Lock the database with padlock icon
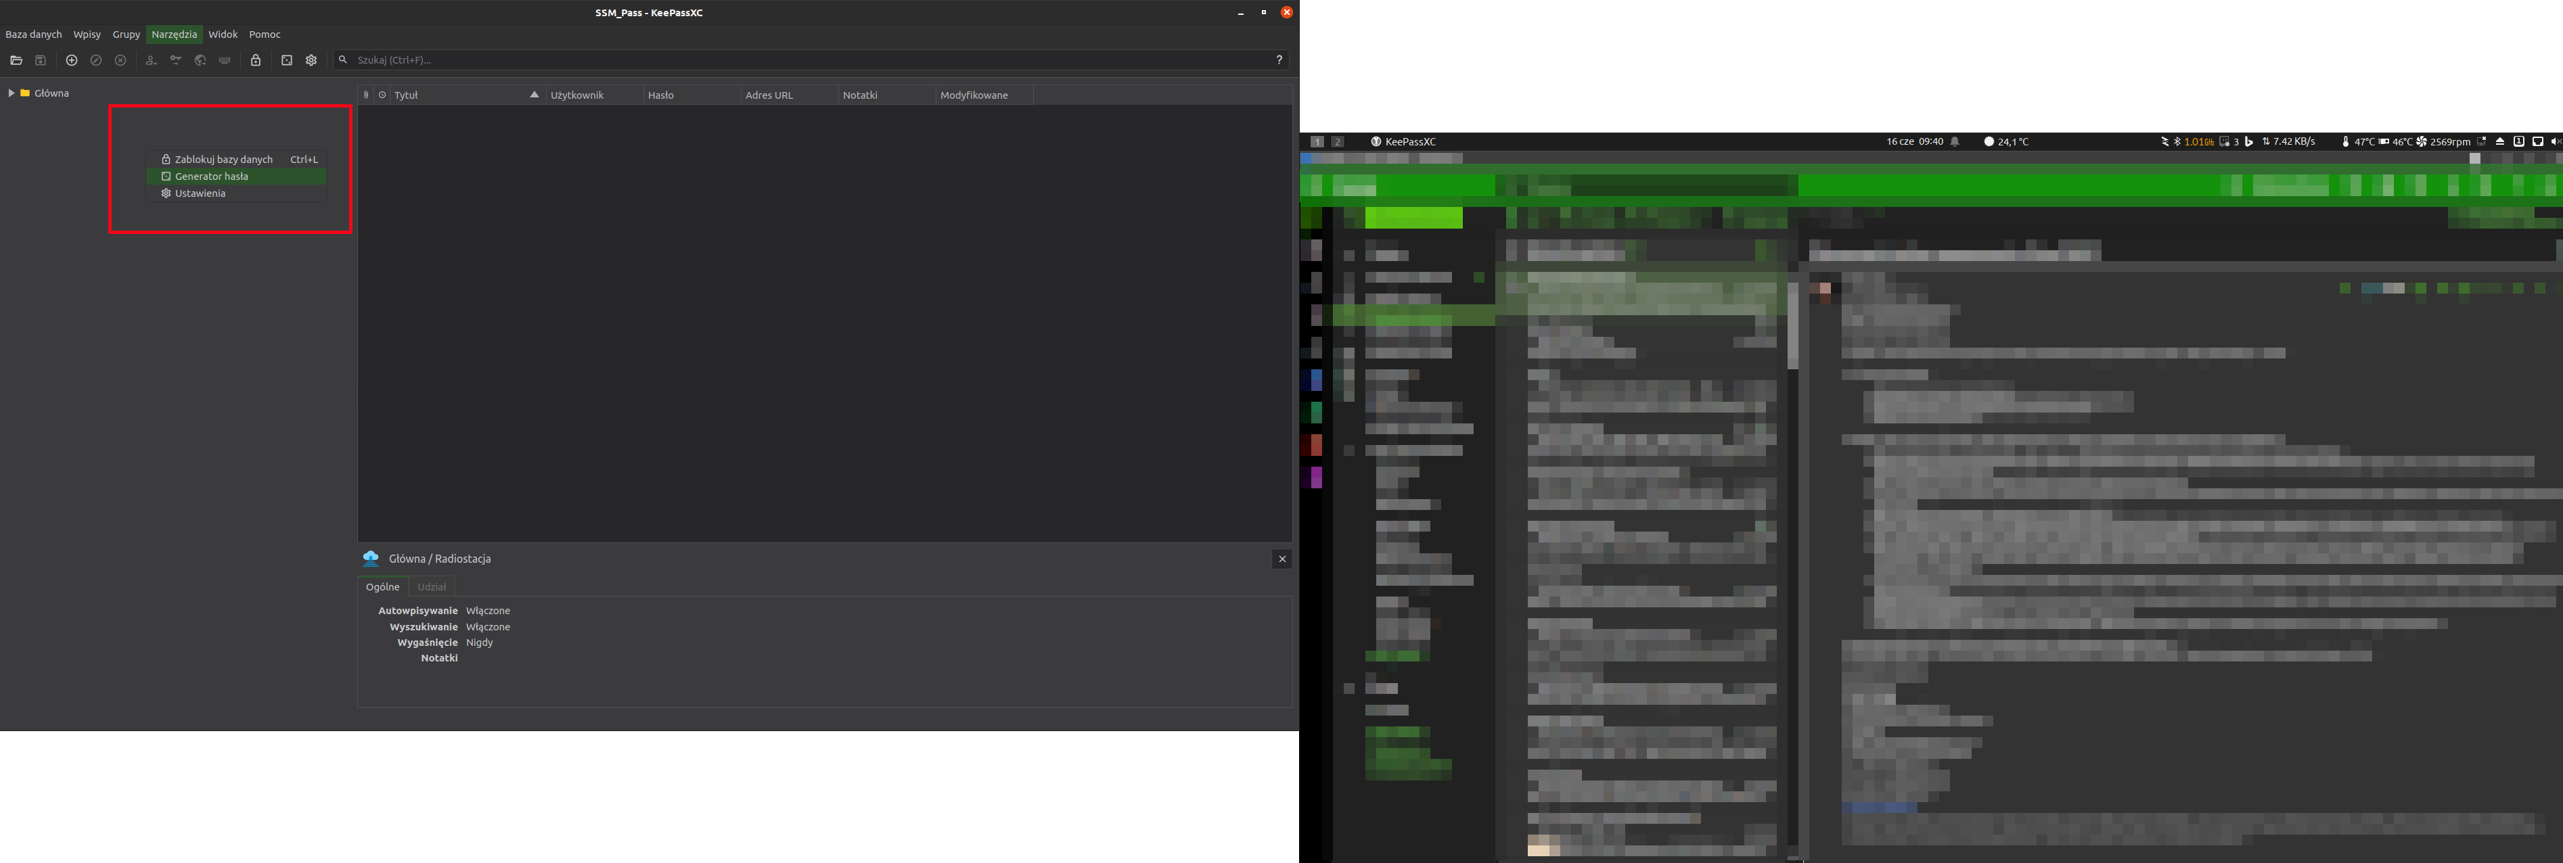This screenshot has height=863, width=2563. coord(256,61)
